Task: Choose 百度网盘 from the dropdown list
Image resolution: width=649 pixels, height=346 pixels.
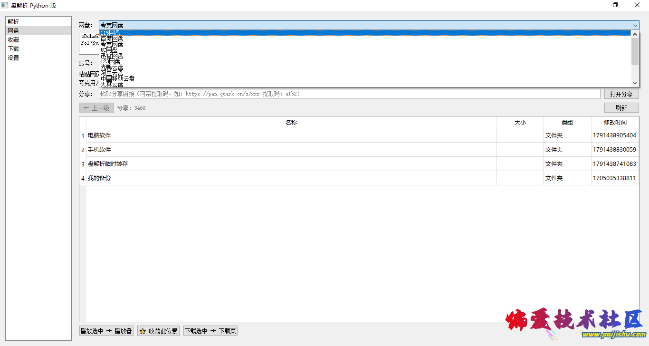Action: click(365, 38)
